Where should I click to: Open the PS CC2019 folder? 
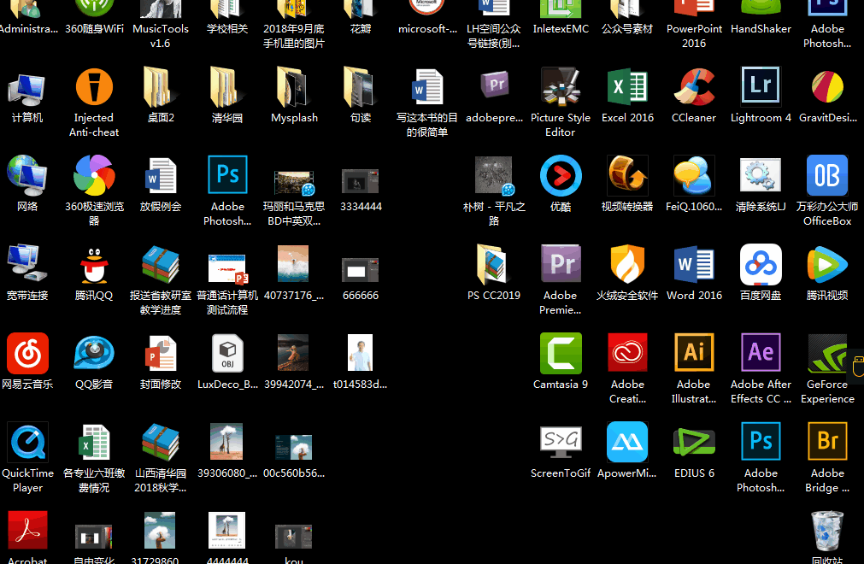(494, 264)
